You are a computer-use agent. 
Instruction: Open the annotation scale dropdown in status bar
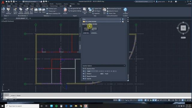pyautogui.click(x=163, y=100)
